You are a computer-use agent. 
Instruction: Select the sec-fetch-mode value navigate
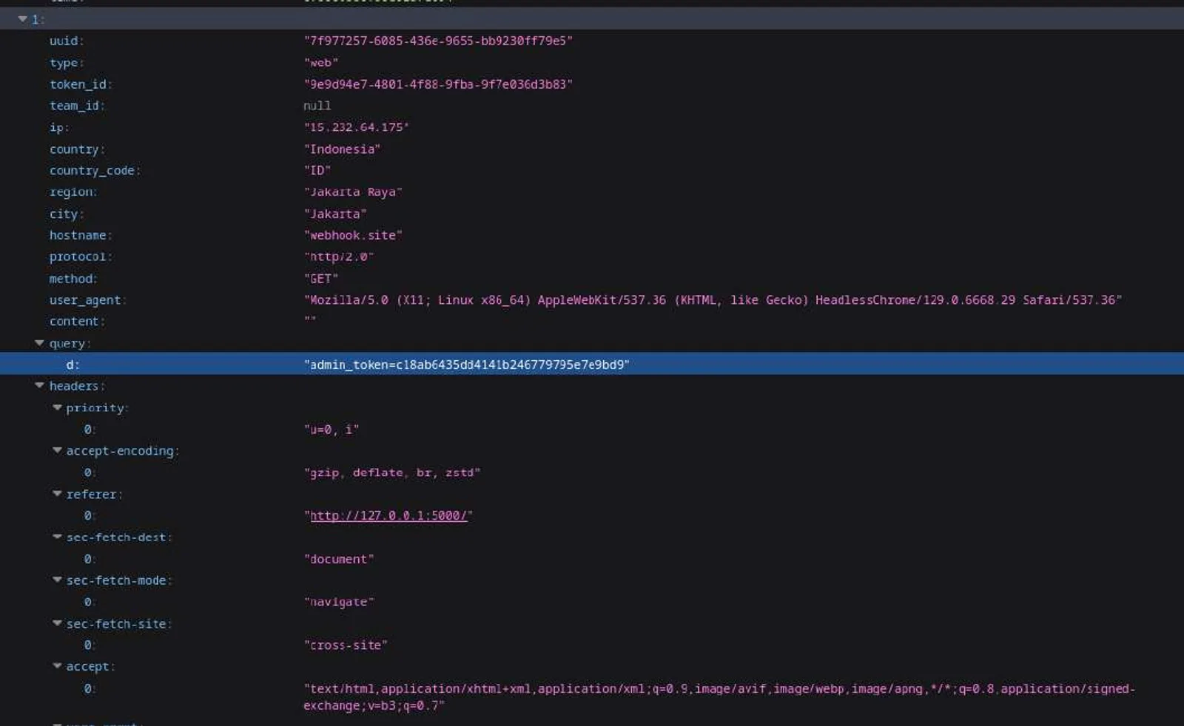click(x=339, y=602)
